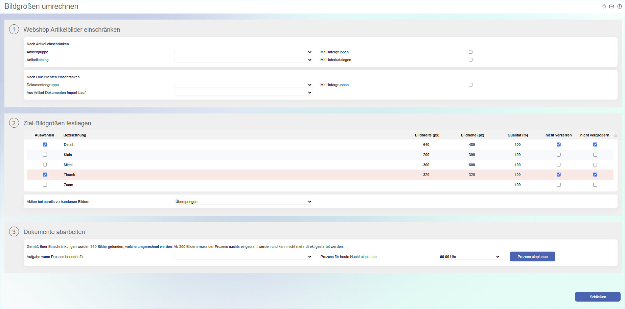The height and width of the screenshot is (309, 625).
Task: Click the Thumb width value 320
Action: point(426,175)
